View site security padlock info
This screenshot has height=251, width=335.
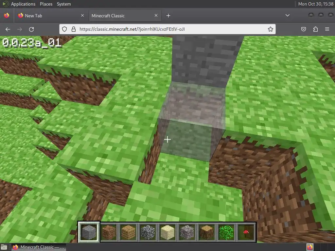[x=74, y=29]
